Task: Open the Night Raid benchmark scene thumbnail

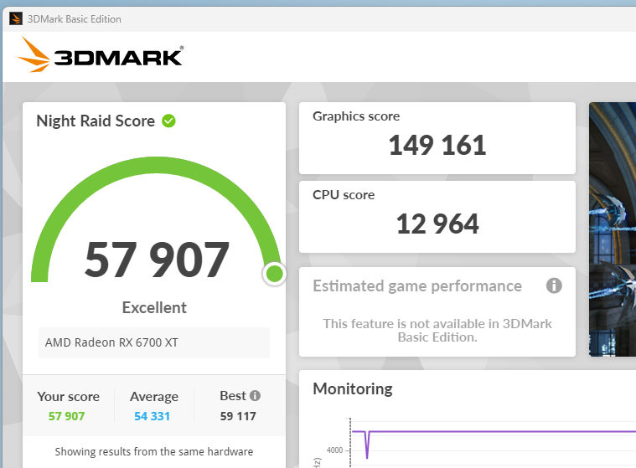Action: tap(613, 229)
